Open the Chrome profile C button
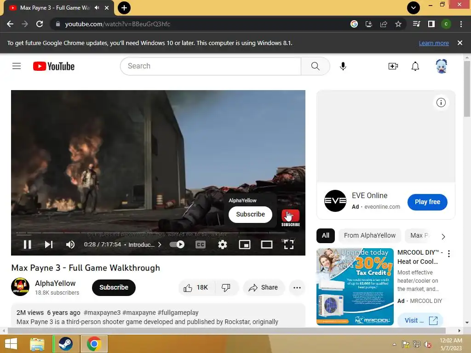471x353 pixels. (x=446, y=24)
